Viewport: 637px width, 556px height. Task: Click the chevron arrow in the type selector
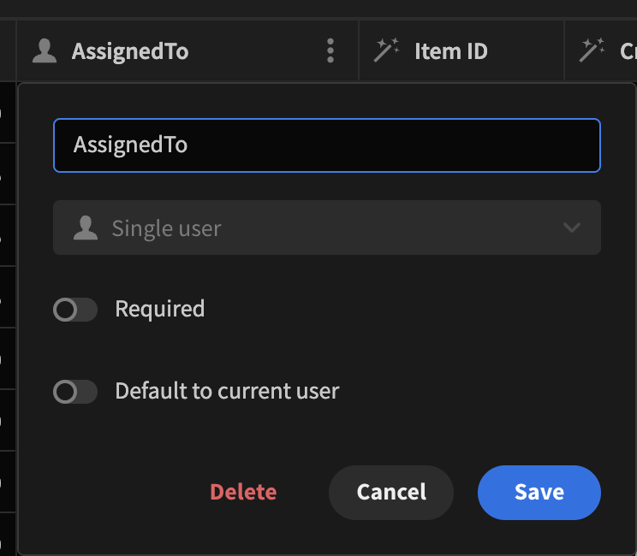pyautogui.click(x=571, y=228)
